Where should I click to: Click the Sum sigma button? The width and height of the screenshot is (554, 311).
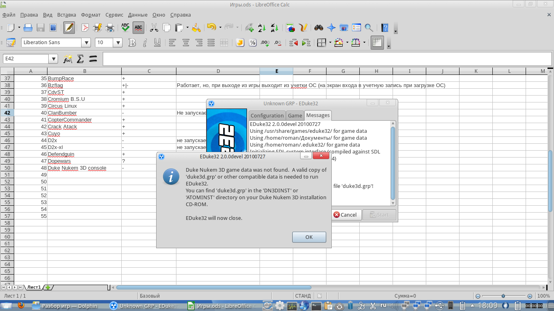[80, 59]
